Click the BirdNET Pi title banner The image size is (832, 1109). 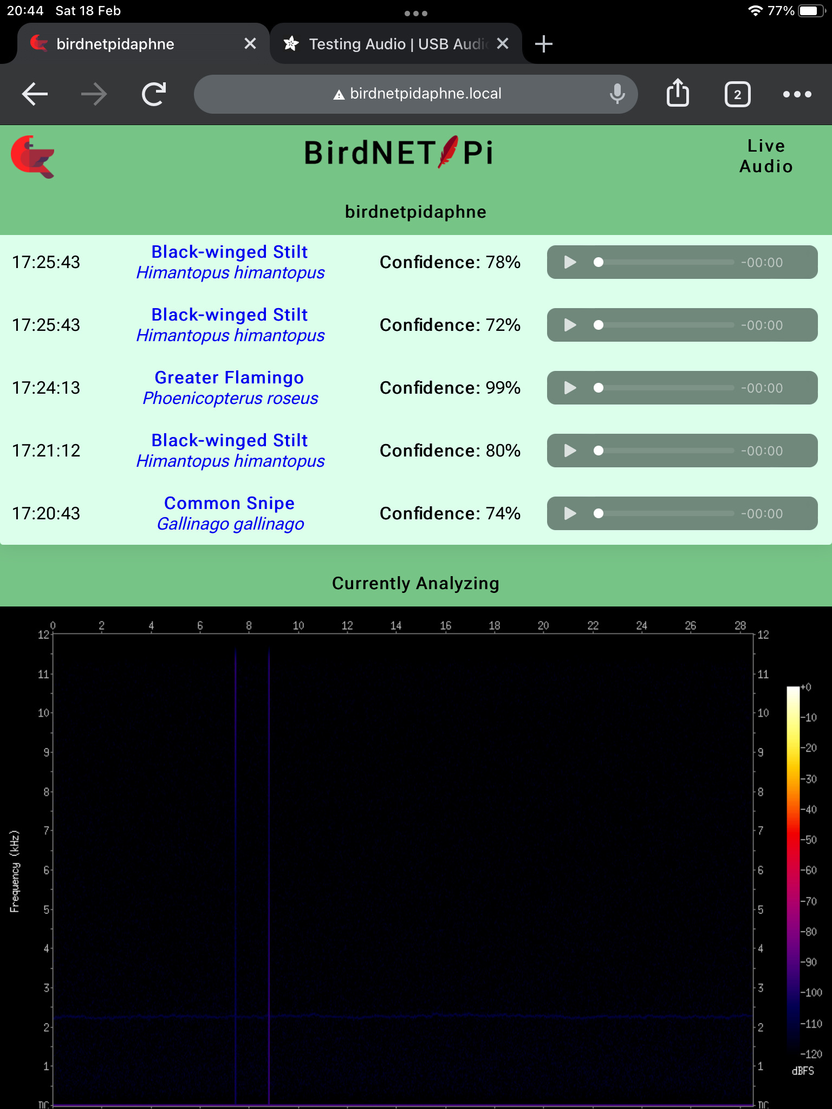click(399, 153)
